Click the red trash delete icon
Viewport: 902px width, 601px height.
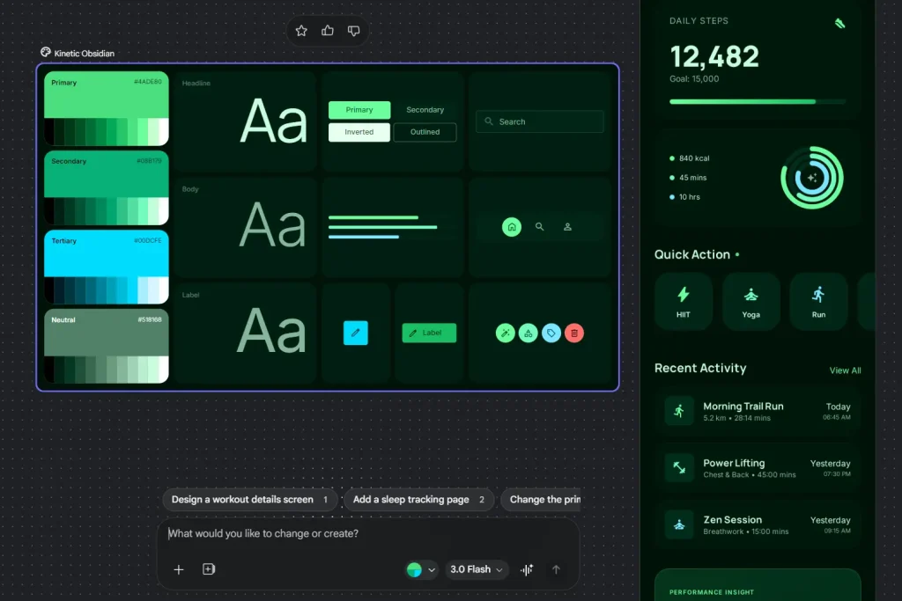point(574,333)
